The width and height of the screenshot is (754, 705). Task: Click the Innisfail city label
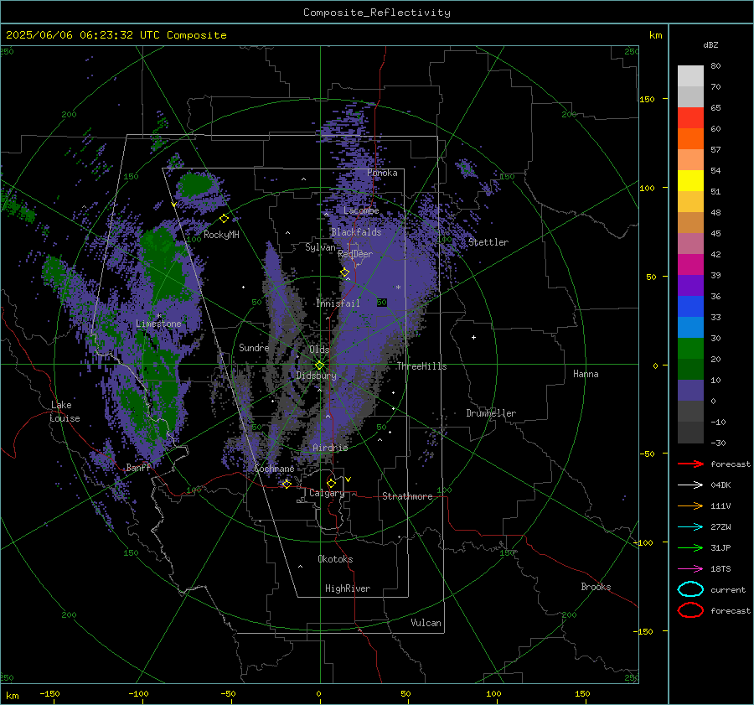338,303
